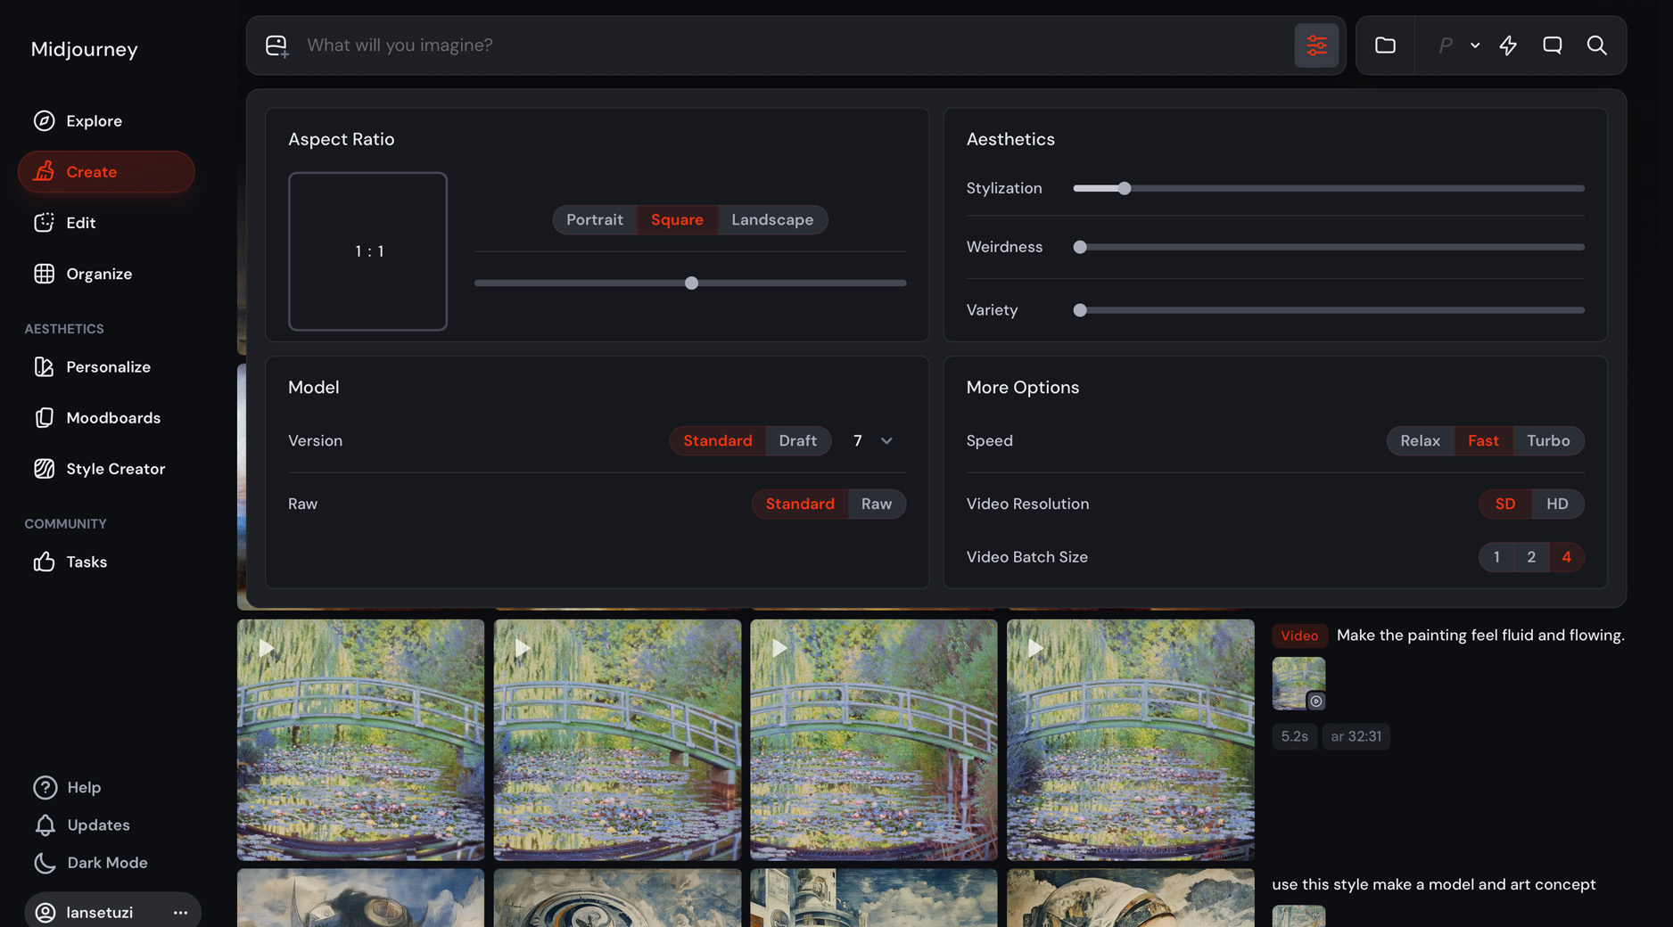The width and height of the screenshot is (1673, 927).
Task: Open the Edit page
Action: click(106, 223)
